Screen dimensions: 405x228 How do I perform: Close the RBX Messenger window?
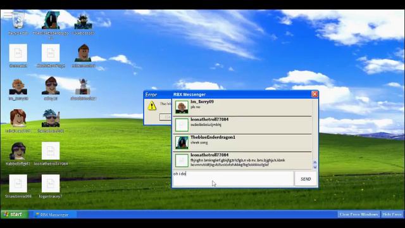coord(315,94)
